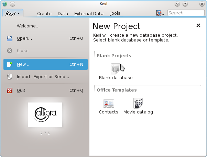Click the Import, Export or Send icon
Screen dimensions: 207x157
tap(10, 77)
